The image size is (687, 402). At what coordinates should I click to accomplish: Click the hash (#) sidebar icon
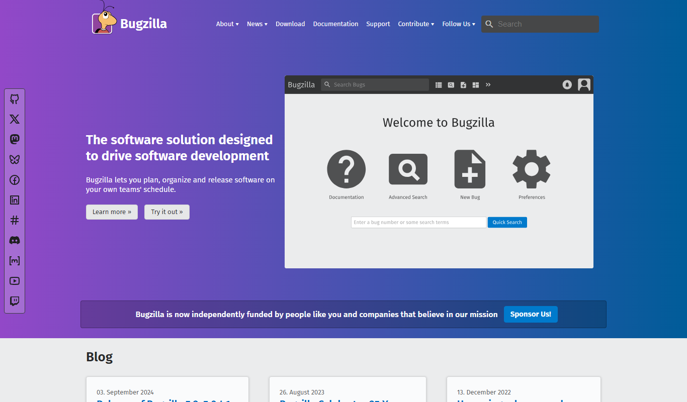pyautogui.click(x=15, y=220)
